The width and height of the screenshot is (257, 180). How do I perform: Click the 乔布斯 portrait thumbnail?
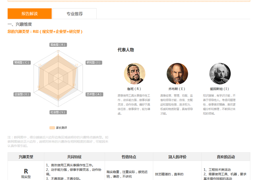pos(177,74)
